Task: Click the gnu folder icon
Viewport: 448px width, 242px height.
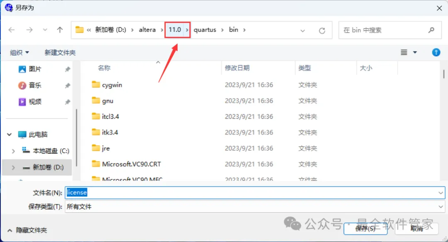Action: pos(96,100)
